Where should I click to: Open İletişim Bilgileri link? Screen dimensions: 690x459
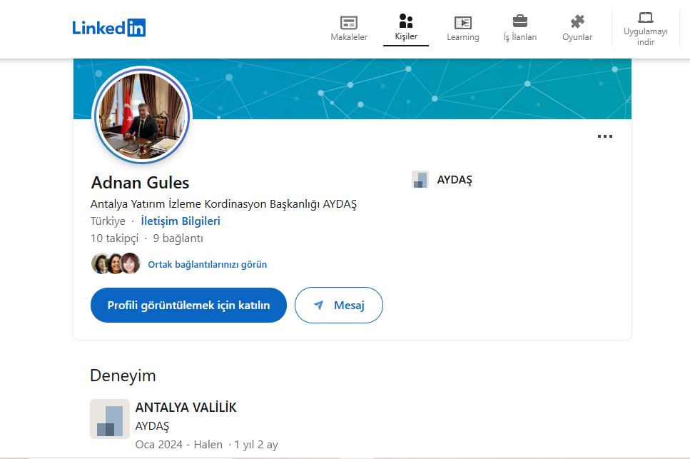pos(181,221)
